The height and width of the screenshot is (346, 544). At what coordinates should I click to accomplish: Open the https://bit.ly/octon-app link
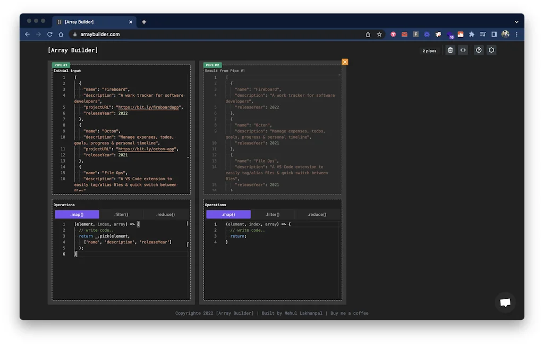click(x=146, y=149)
